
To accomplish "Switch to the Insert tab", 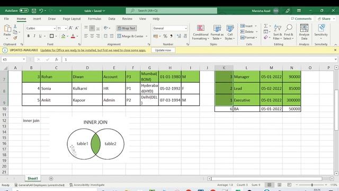I will click(37, 19).
